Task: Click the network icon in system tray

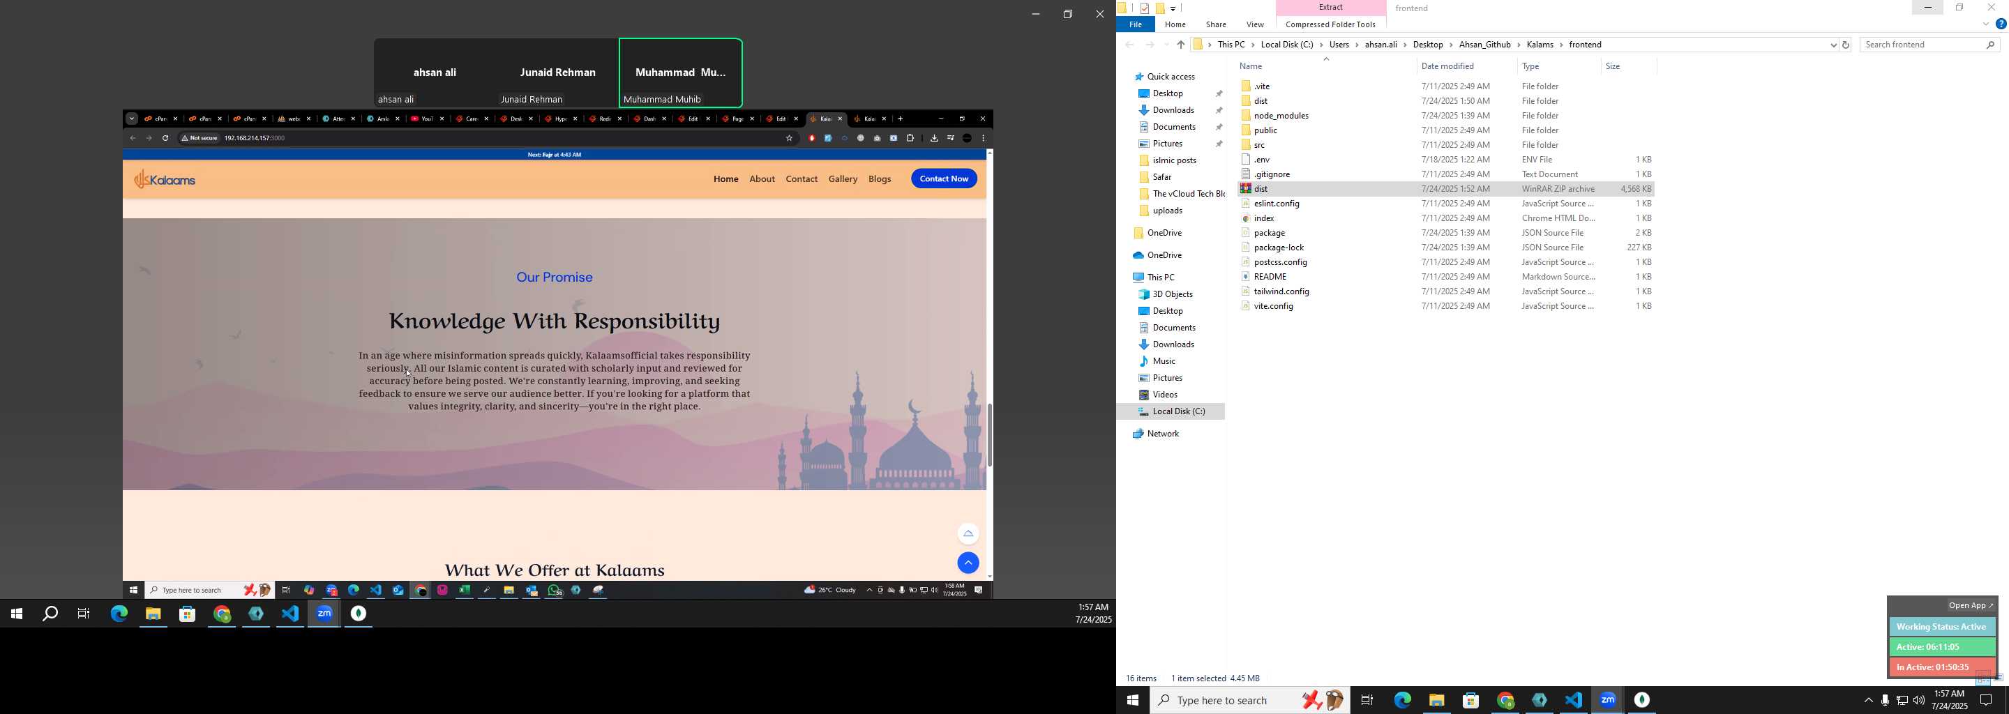Action: [1902, 701]
